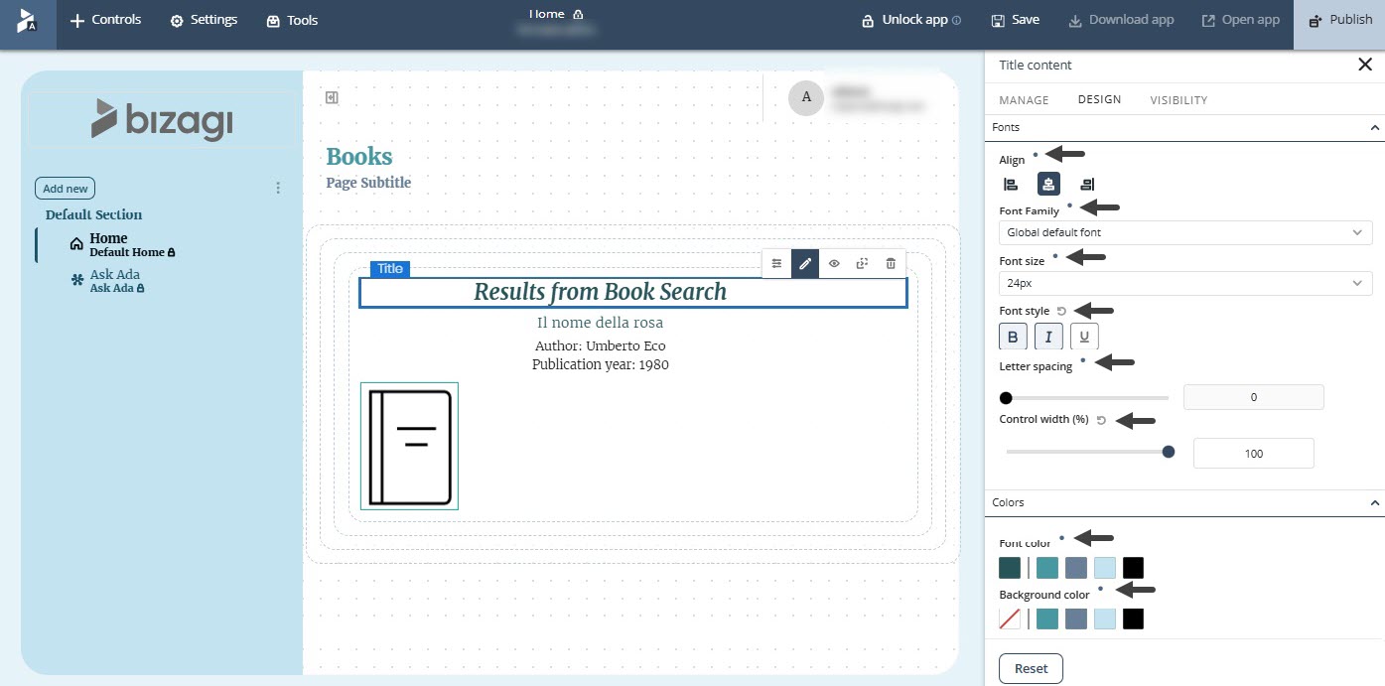Collapse the sidebar with the panel icon

332,97
